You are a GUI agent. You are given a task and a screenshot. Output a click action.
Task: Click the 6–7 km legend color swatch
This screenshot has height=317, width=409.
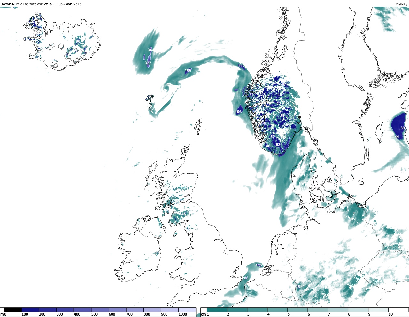point(318,310)
